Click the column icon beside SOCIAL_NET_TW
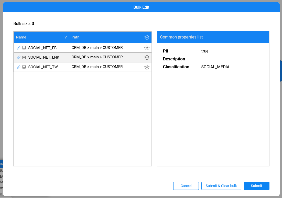Image resolution: width=282 pixels, height=198 pixels. pos(24,67)
